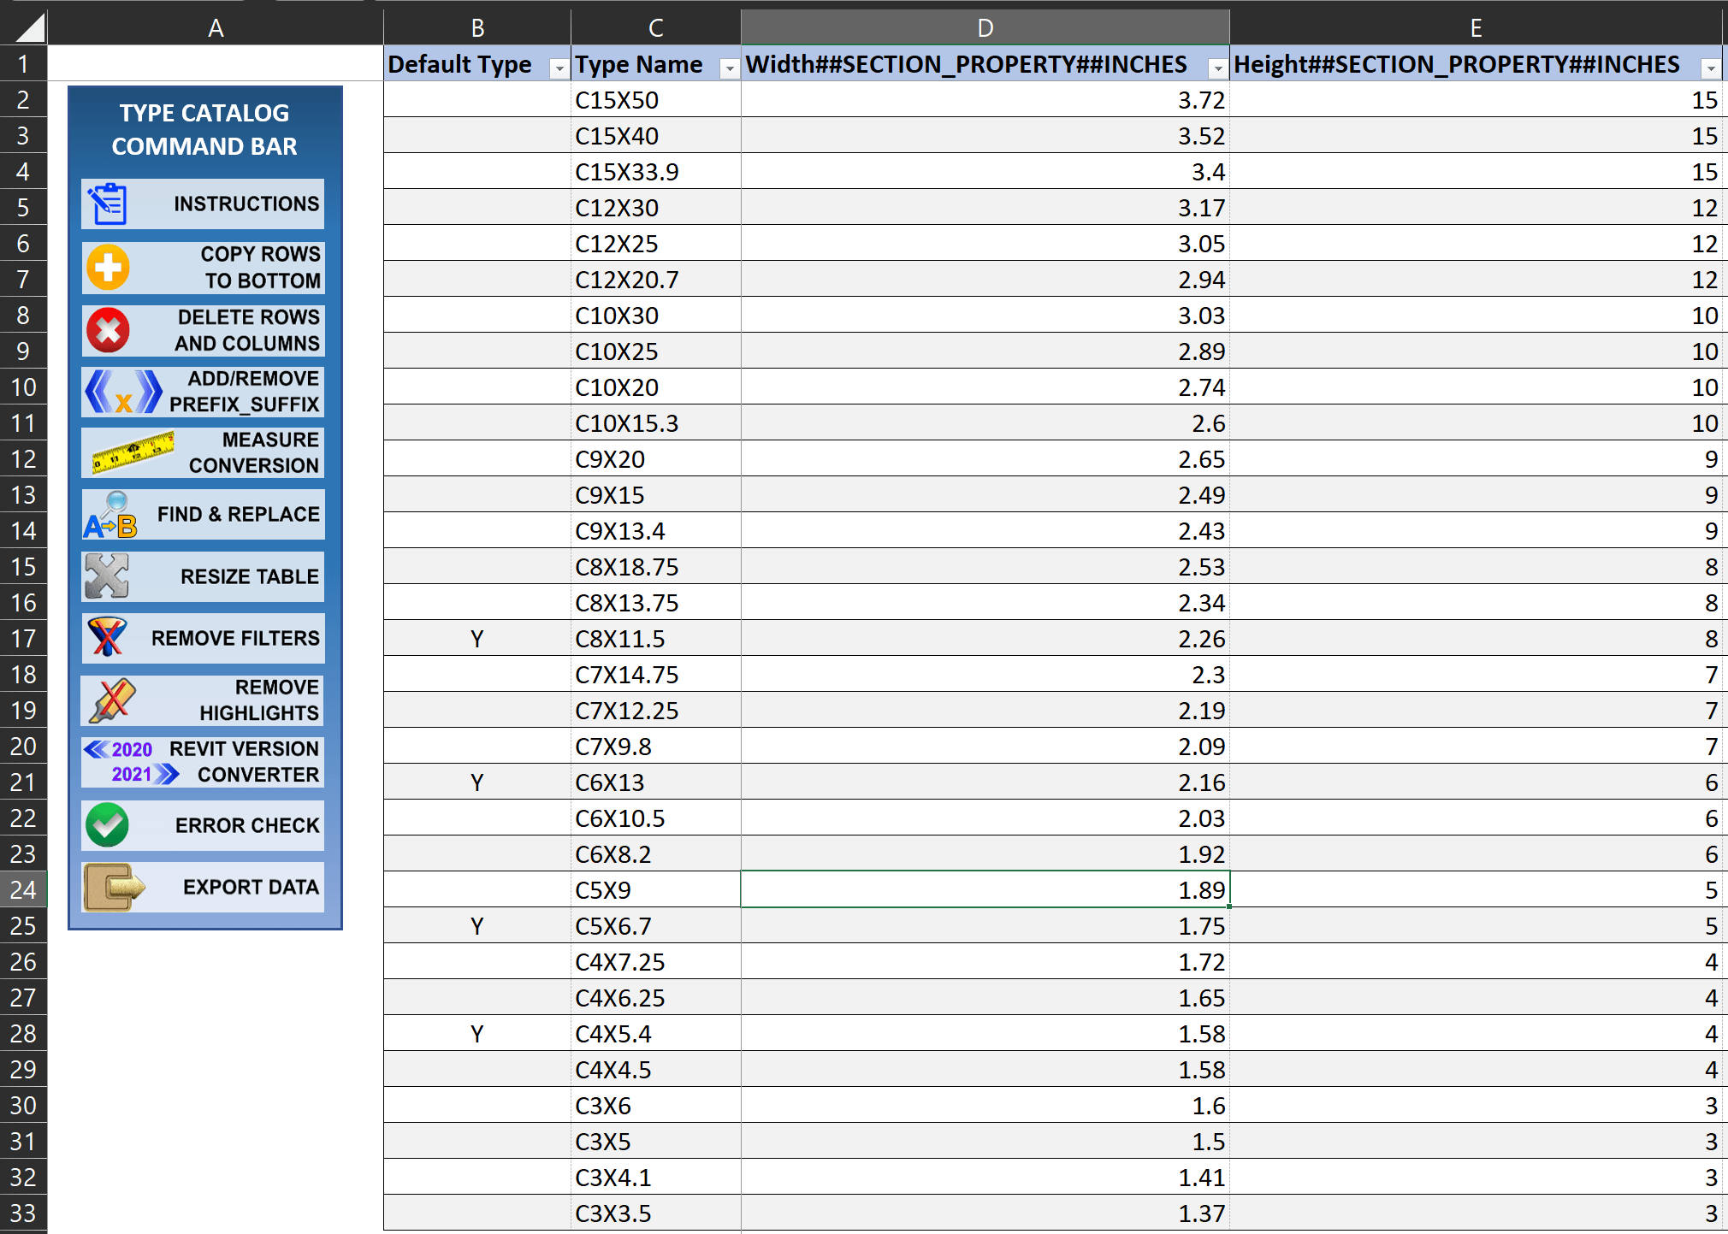Click the Add/Remove Prefix_Suffix brackets icon
Image resolution: width=1728 pixels, height=1234 pixels.
(x=123, y=392)
